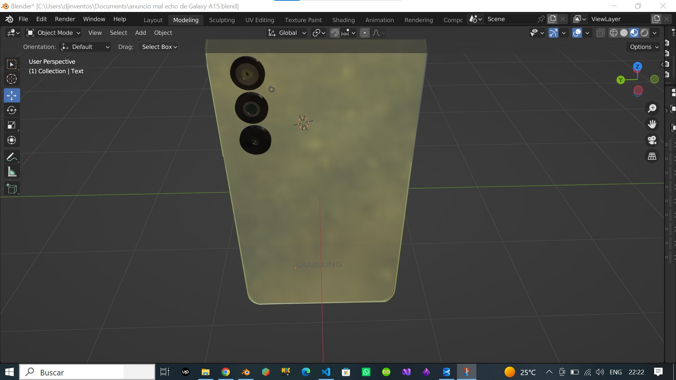Viewport: 676px width, 380px height.
Task: Open the Object Mode dropdown
Action: pyautogui.click(x=54, y=33)
